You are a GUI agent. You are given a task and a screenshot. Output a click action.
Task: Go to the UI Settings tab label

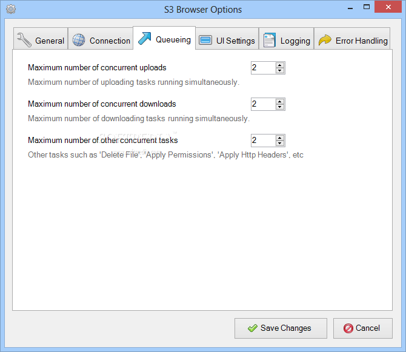235,41
